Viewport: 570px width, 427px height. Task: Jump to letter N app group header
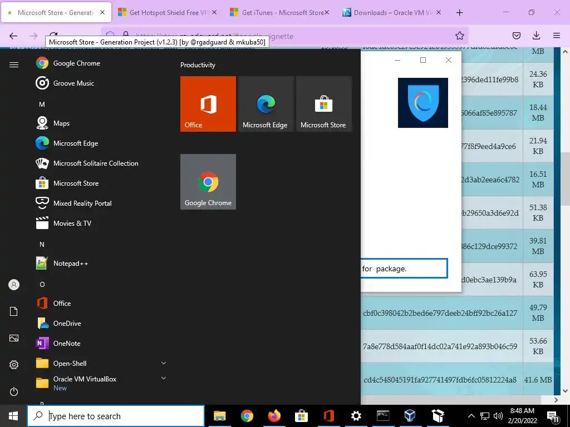(42, 245)
